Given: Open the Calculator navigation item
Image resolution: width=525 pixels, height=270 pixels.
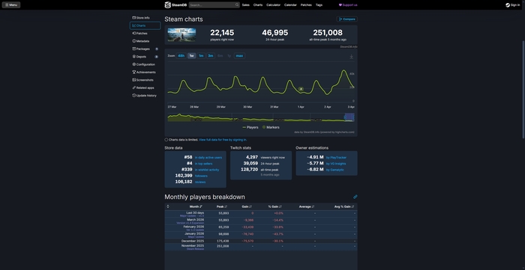Looking at the screenshot, I should click(x=273, y=5).
